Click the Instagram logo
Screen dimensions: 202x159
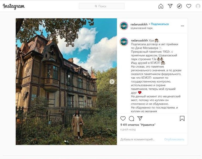(14, 6)
